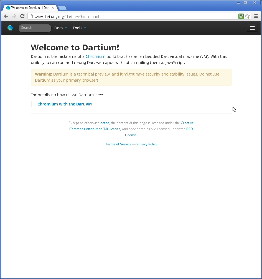Maximize the browser window

pyautogui.click(x=245, y=3)
